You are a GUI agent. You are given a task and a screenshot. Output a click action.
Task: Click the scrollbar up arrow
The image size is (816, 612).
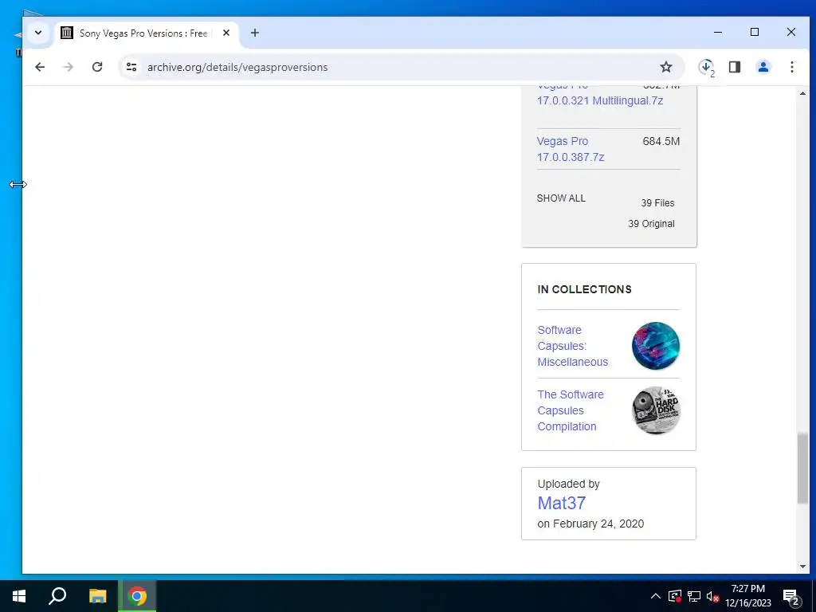pos(802,94)
